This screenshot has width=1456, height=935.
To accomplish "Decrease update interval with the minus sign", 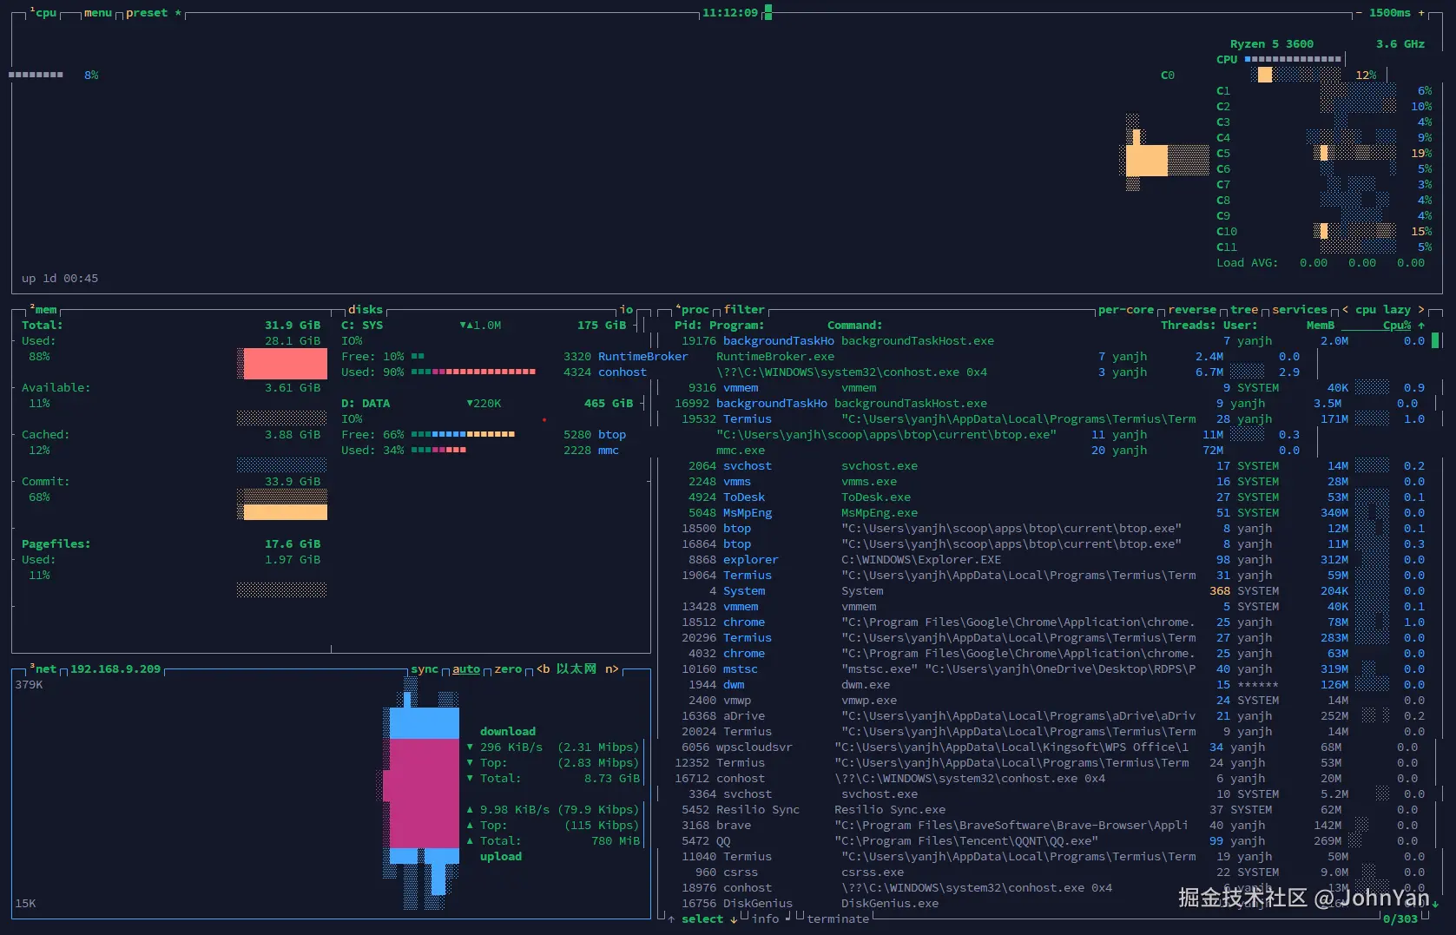I will (1359, 13).
